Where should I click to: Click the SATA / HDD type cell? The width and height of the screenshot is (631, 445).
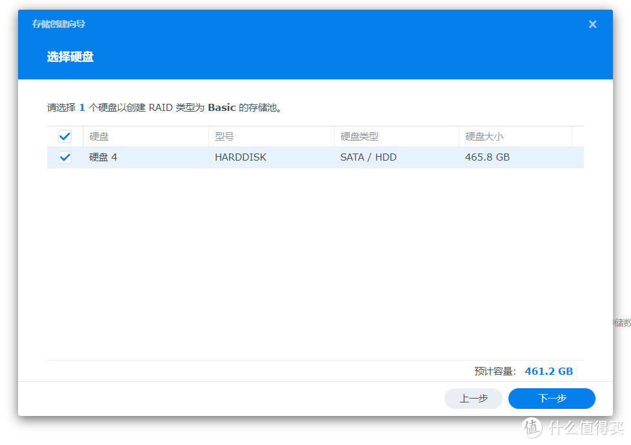(368, 157)
